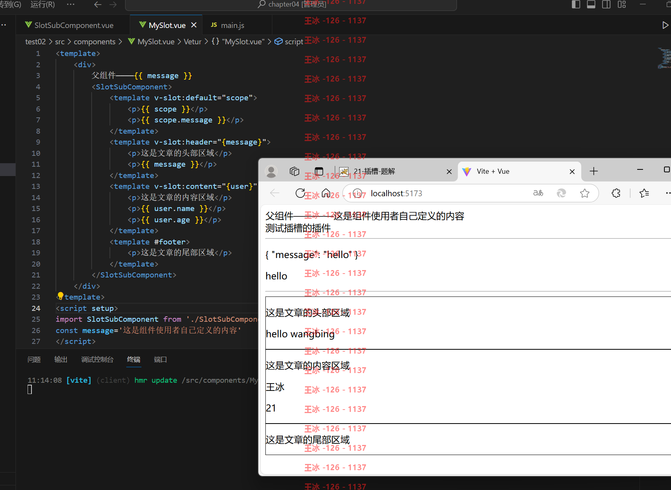View site information icon in address bar

[358, 193]
